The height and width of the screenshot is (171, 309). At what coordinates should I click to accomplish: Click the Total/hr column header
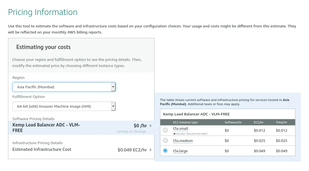[x=281, y=122]
